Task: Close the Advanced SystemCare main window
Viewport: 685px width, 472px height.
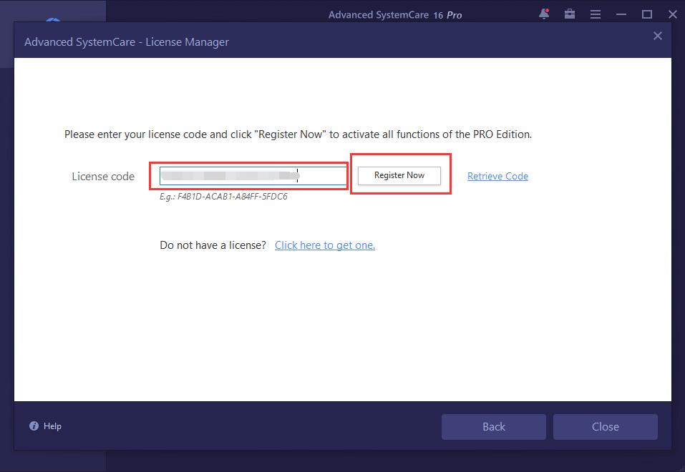Action: (673, 14)
